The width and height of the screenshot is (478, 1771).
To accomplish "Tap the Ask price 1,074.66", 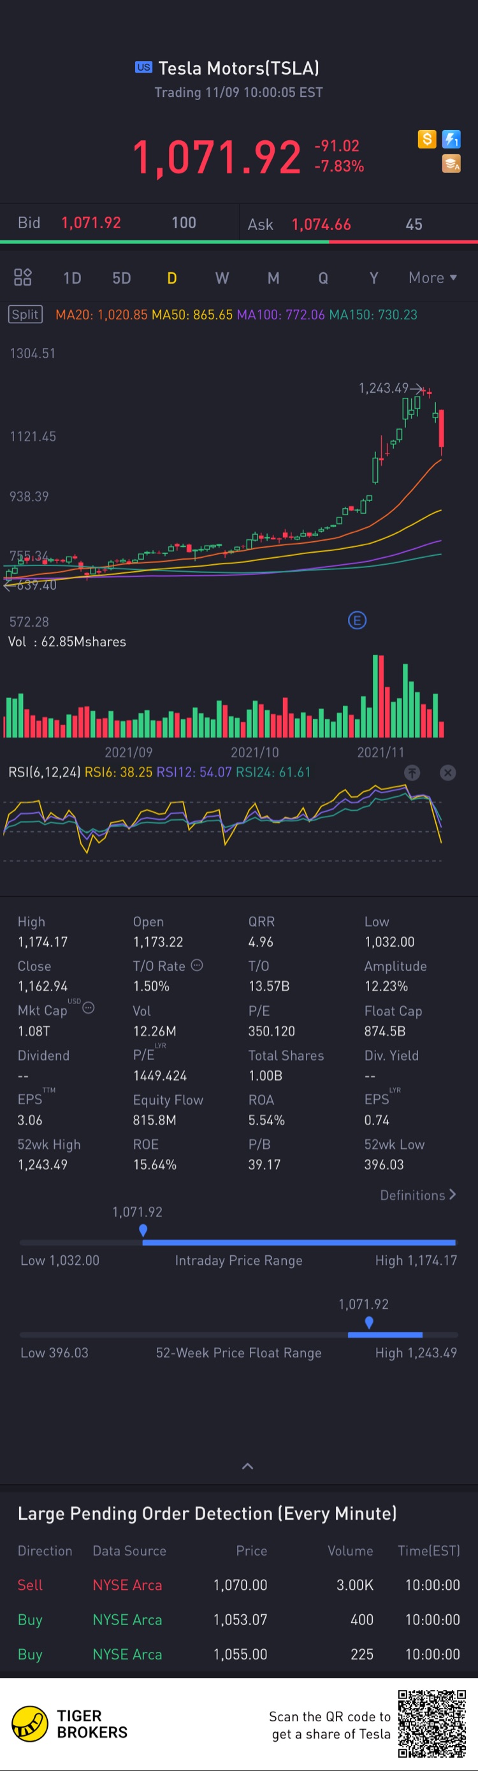I will (x=321, y=225).
